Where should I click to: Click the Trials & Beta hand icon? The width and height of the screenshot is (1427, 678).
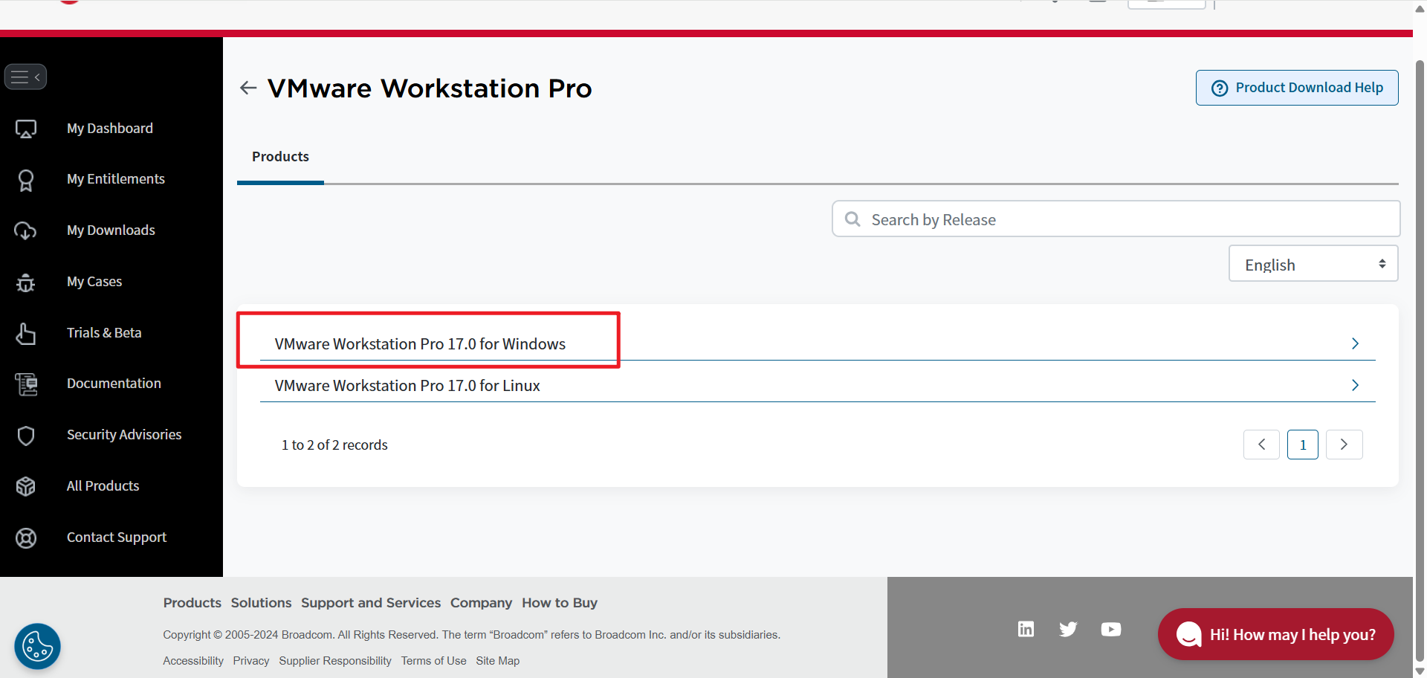click(x=26, y=333)
